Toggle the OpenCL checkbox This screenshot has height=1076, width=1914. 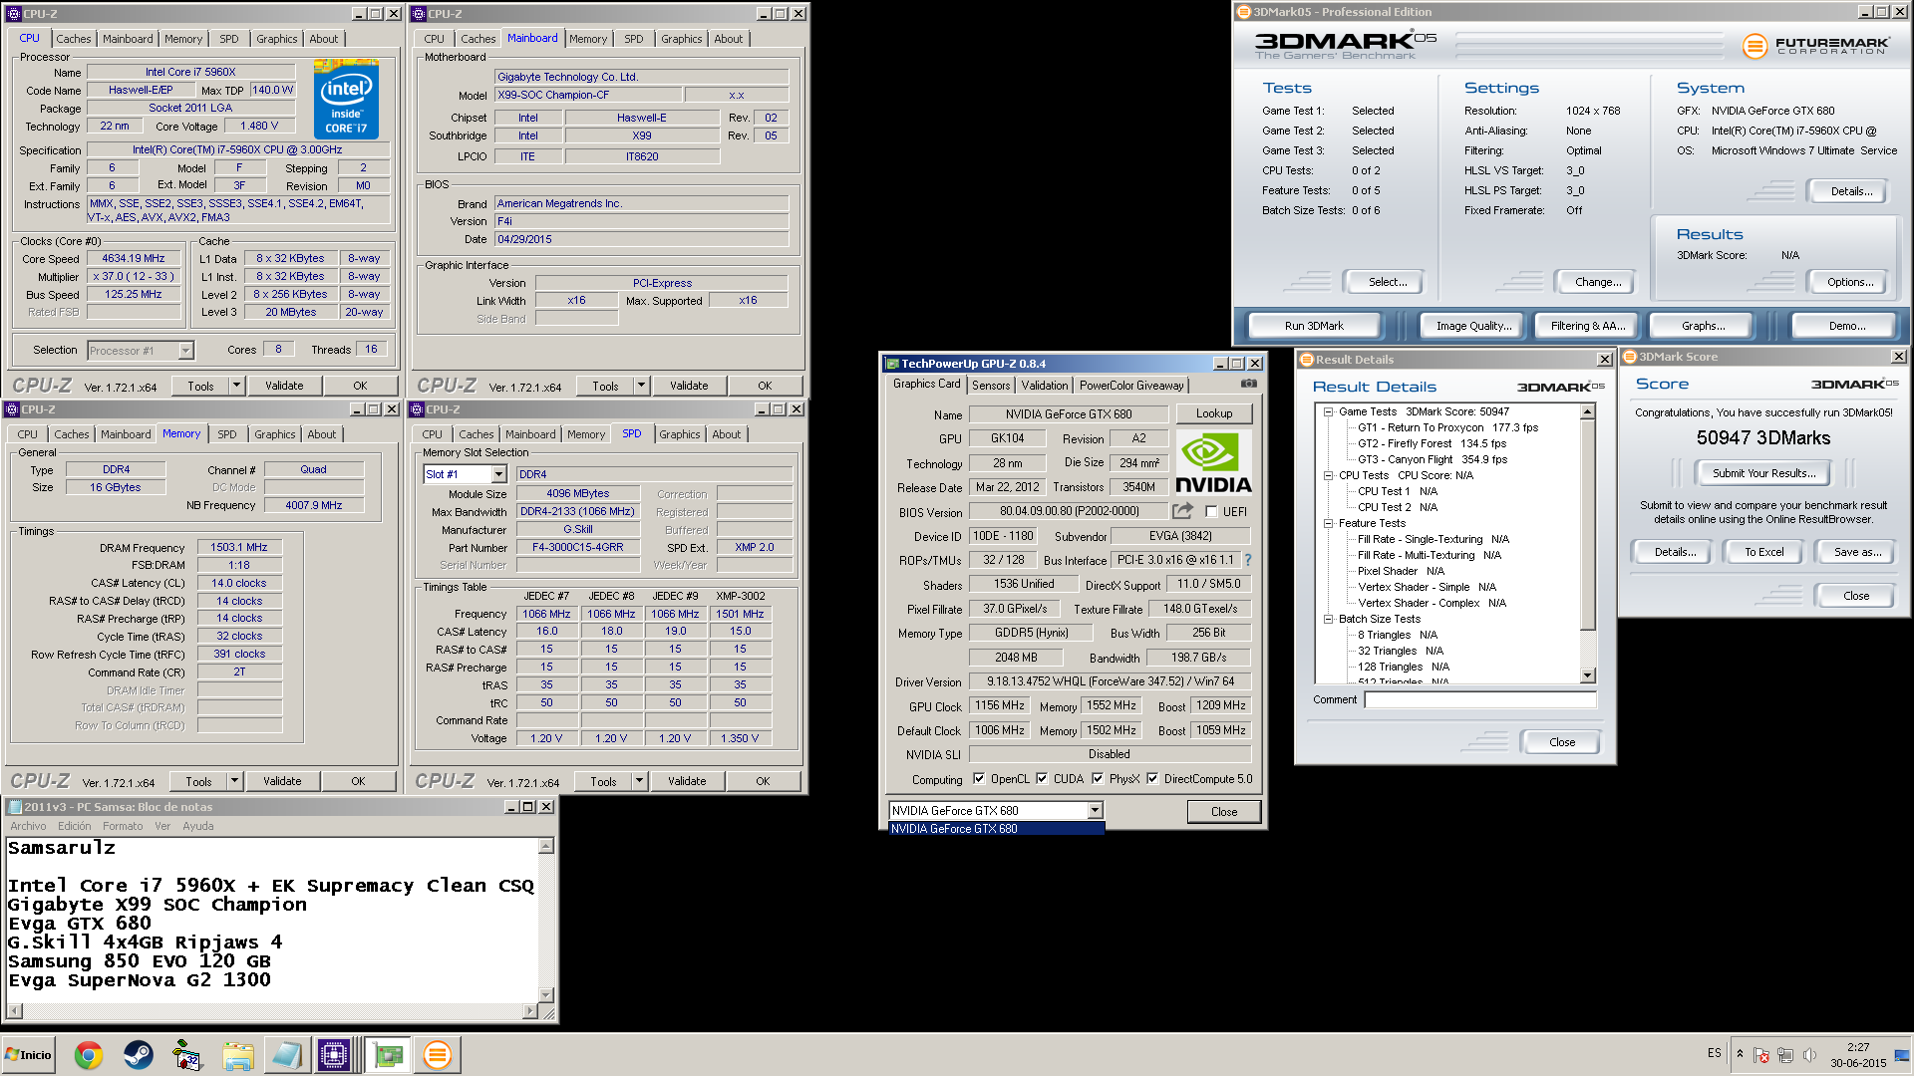click(979, 779)
